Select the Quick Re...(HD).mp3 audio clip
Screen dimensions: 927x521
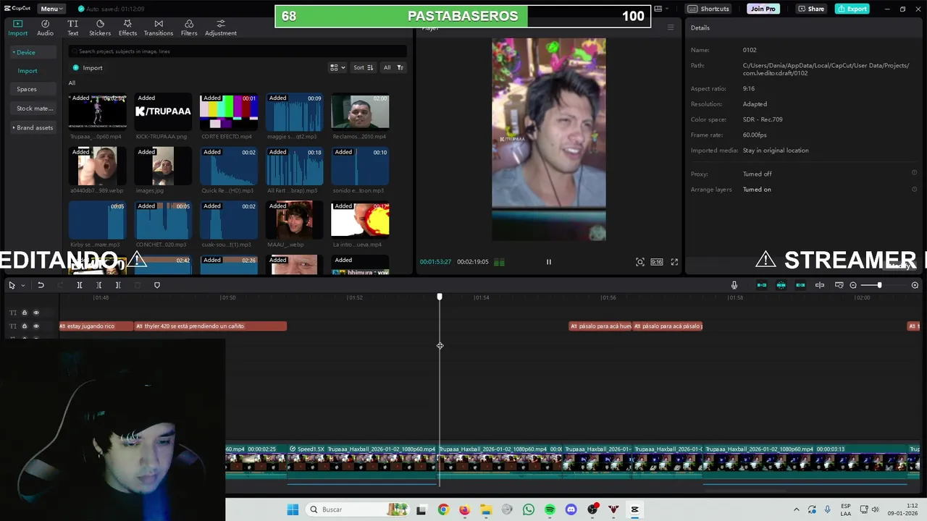click(229, 166)
